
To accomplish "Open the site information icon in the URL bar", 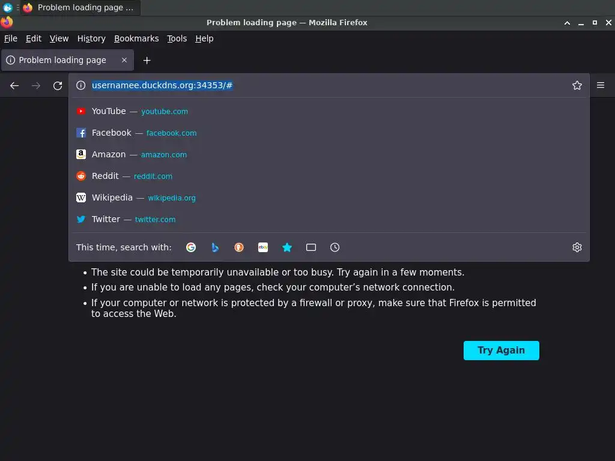I will tap(81, 85).
